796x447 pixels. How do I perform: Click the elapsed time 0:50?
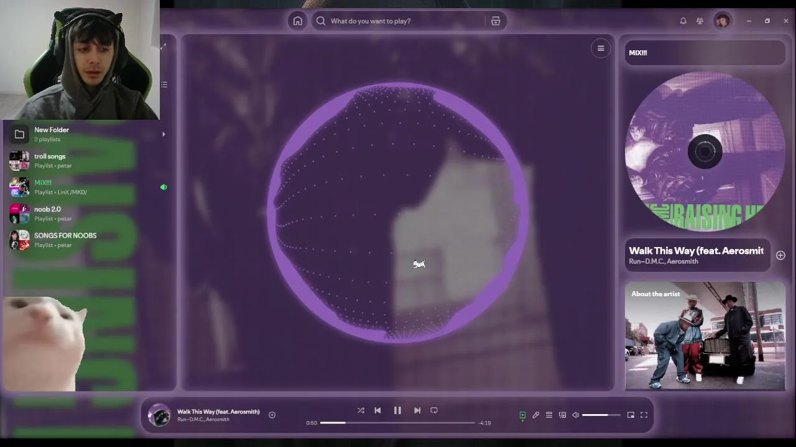[312, 423]
